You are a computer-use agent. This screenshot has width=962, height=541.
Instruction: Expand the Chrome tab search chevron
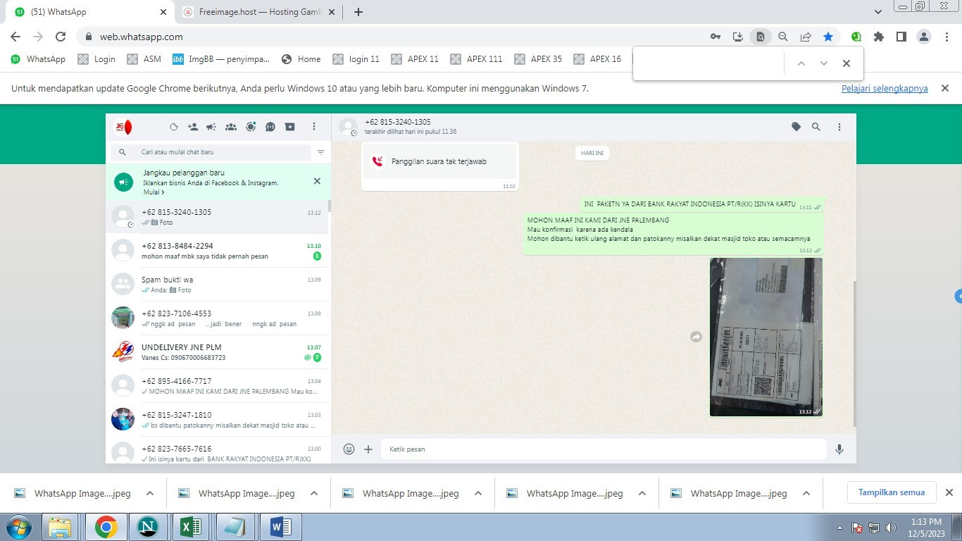pyautogui.click(x=877, y=12)
